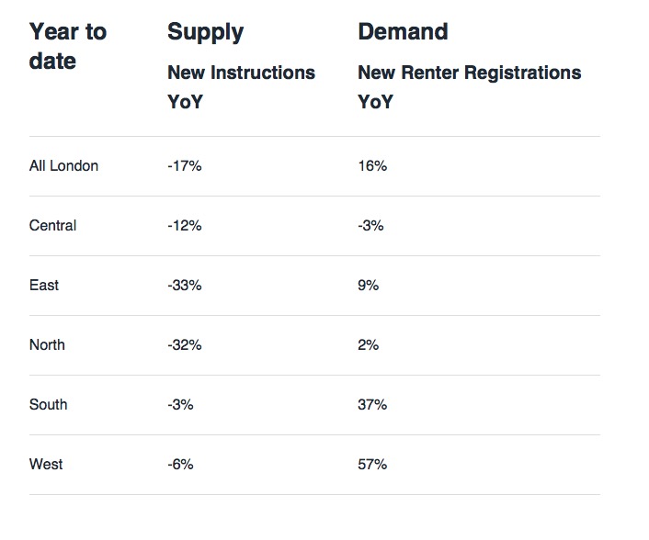Click the "All London" row label
The height and width of the screenshot is (540, 649).
point(63,166)
